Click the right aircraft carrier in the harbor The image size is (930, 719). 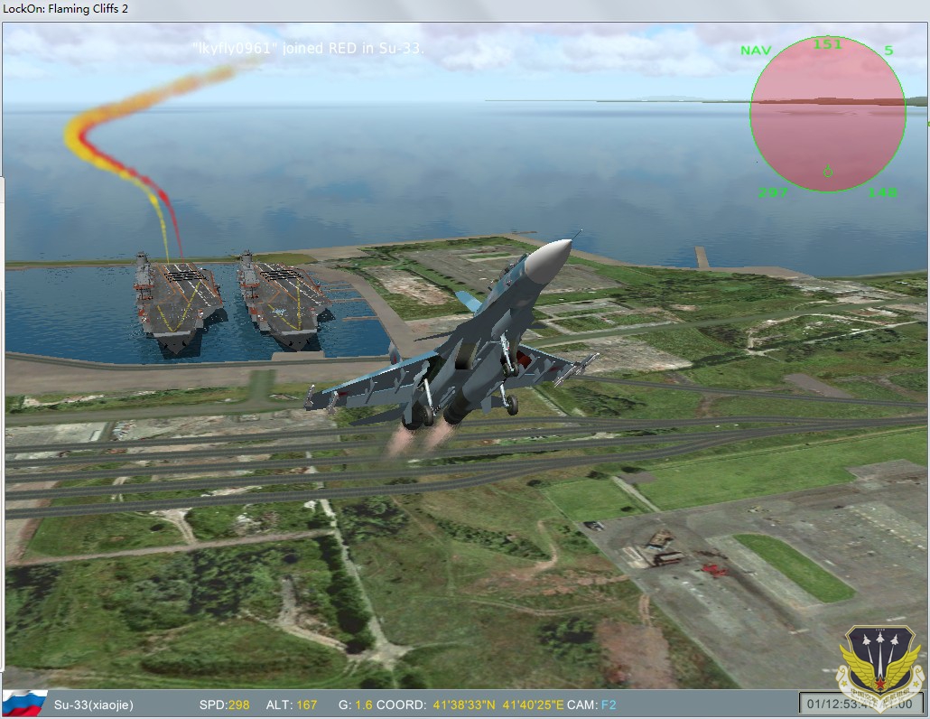[283, 300]
